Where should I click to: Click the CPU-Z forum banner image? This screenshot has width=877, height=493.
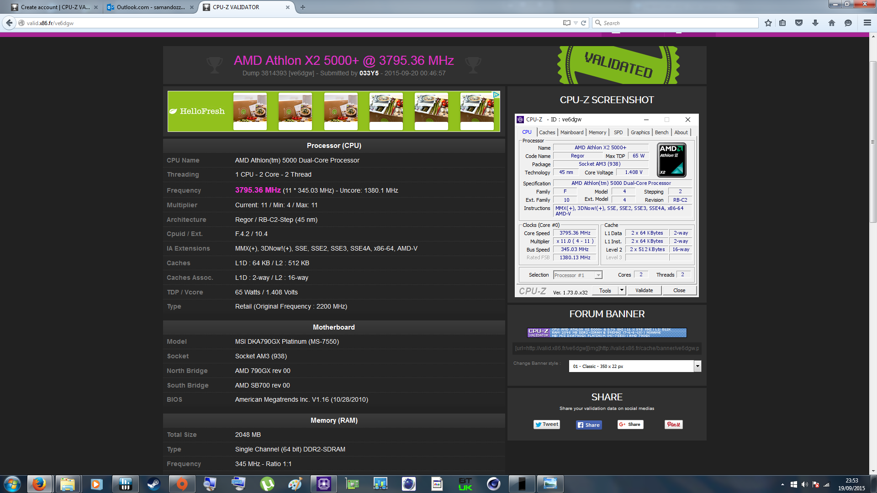click(x=607, y=333)
